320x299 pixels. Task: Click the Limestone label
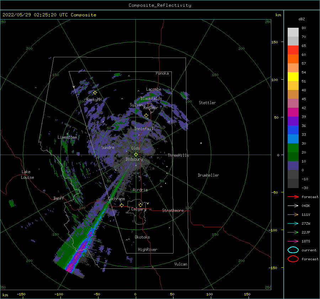click(67, 137)
